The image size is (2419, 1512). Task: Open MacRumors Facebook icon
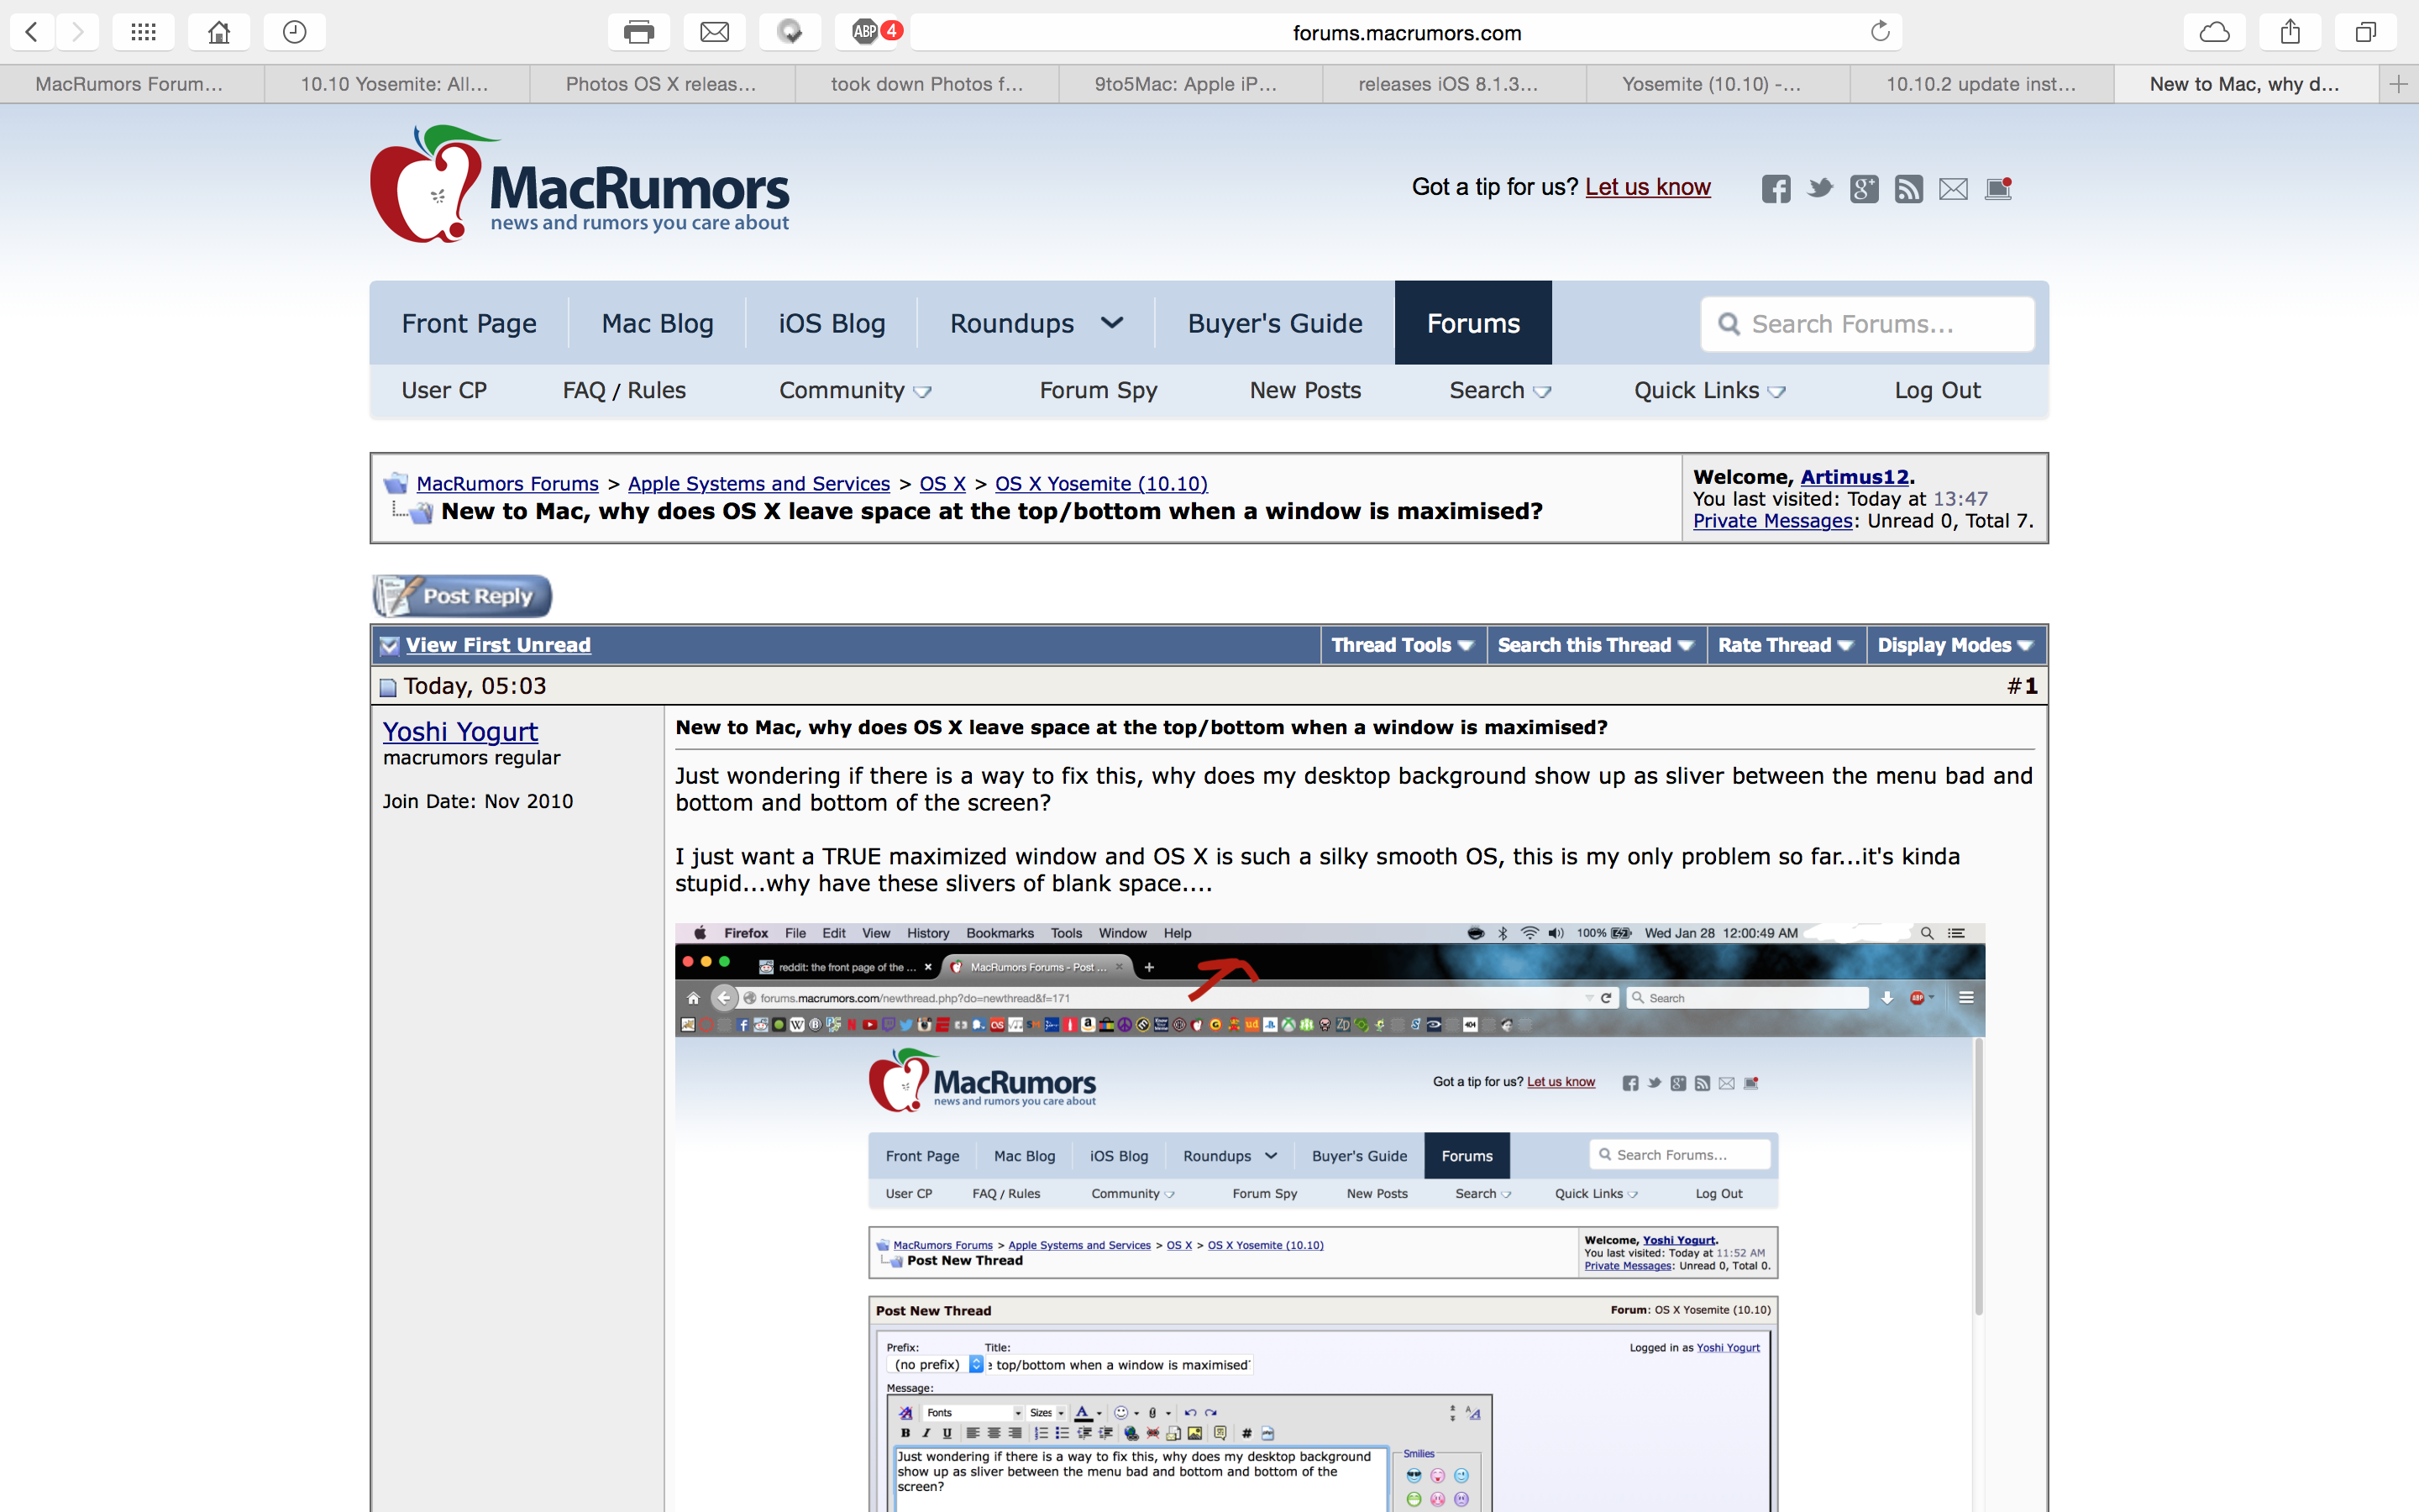(1776, 188)
